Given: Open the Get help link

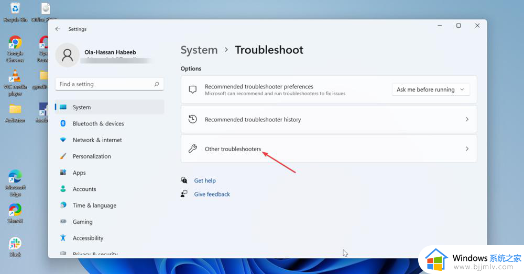Looking at the screenshot, I should tap(205, 180).
